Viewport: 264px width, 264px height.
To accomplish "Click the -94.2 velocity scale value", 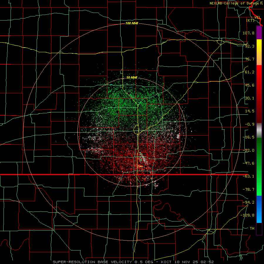I will pyautogui.click(x=248, y=202).
